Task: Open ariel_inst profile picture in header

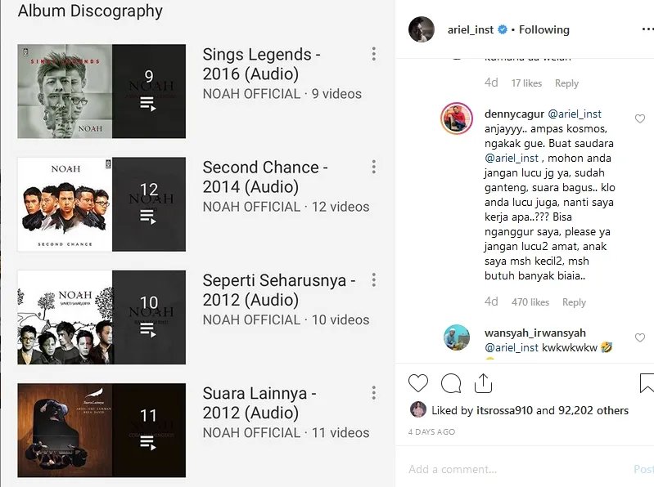Action: tap(422, 29)
